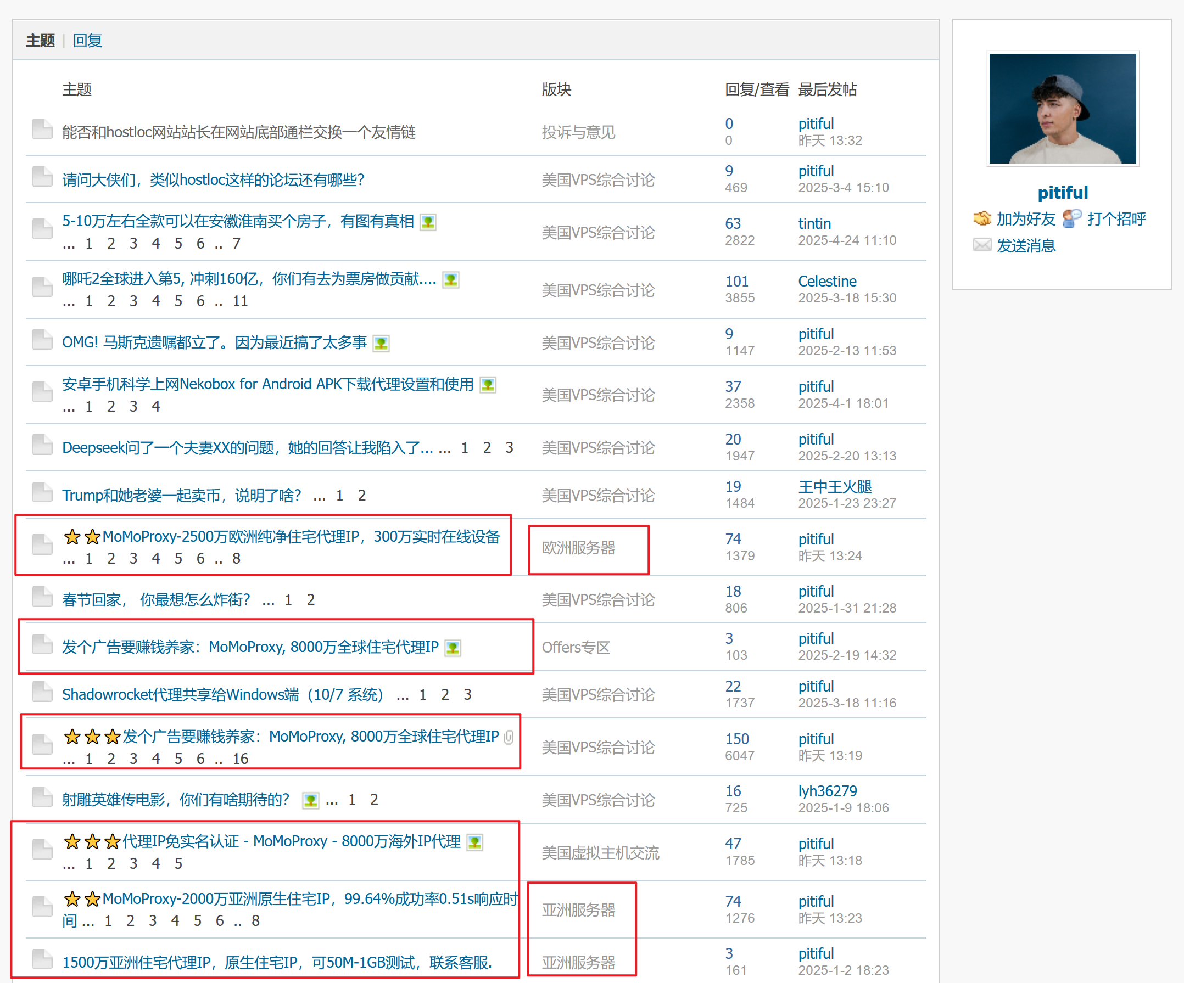Viewport: 1184px width, 983px height.
Task: Click folder icon of Trump和她老婆 thread
Action: (42, 492)
